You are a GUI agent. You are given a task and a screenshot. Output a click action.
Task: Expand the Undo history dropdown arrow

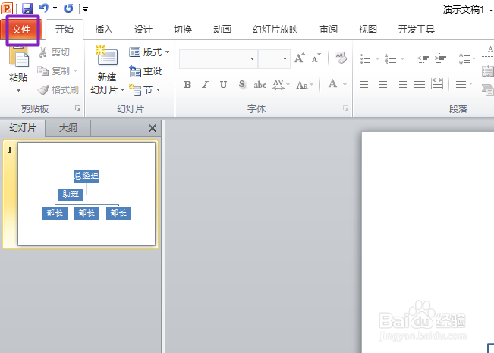tap(55, 8)
